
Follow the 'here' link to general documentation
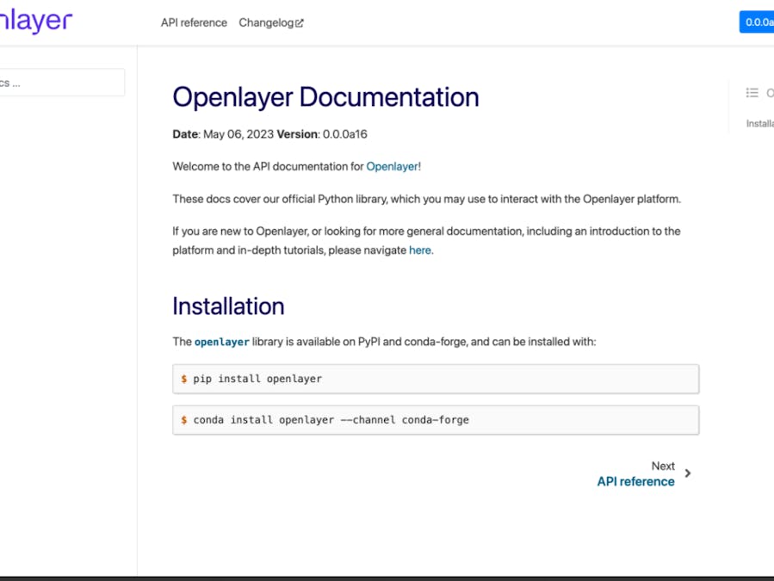coord(420,250)
